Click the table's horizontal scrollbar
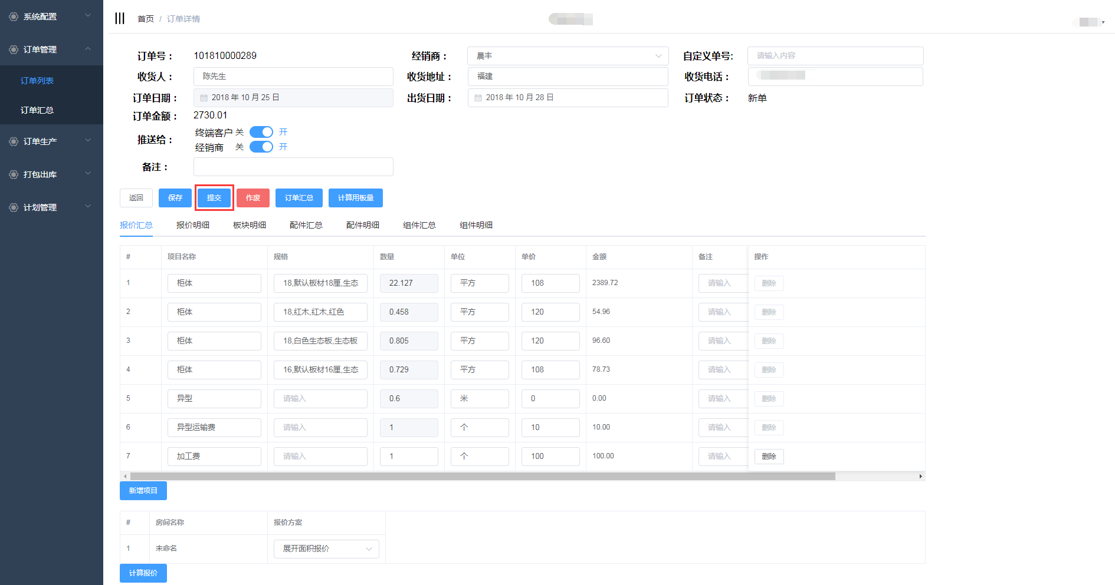This screenshot has width=1115, height=585. click(x=482, y=476)
